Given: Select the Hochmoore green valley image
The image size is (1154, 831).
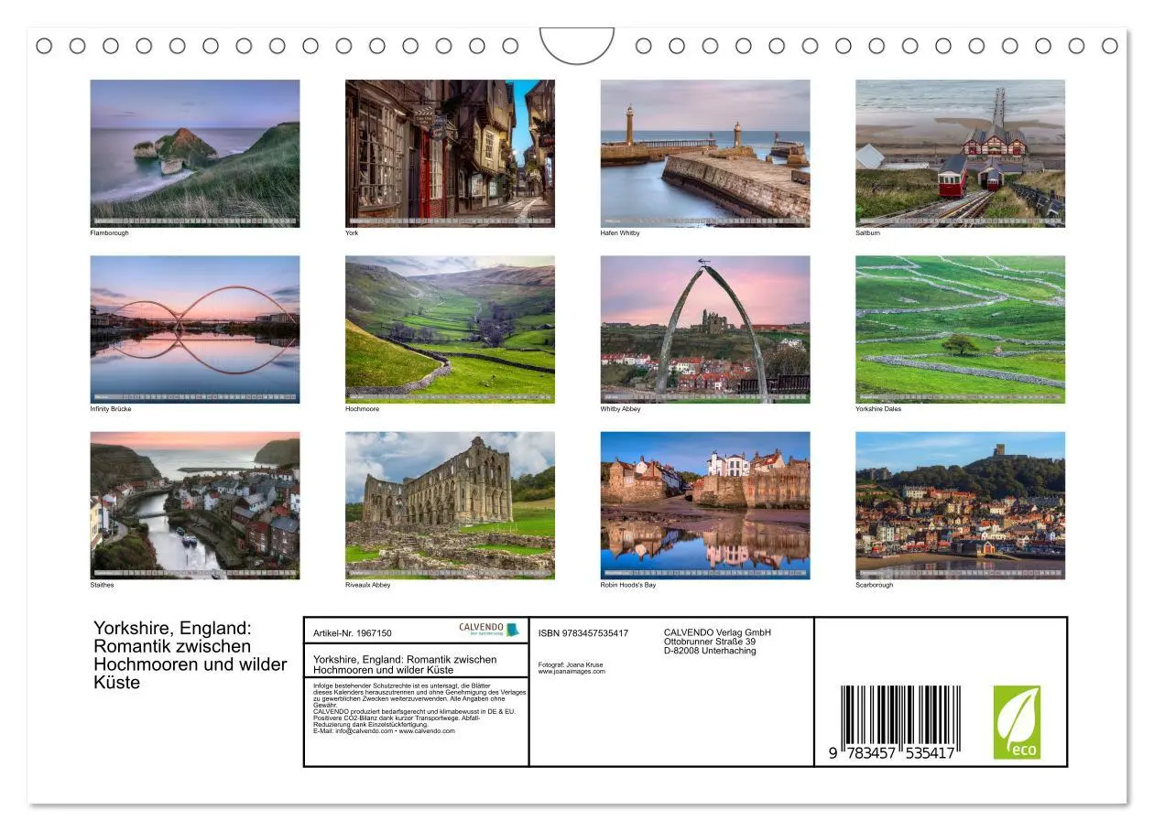Looking at the screenshot, I should click(450, 329).
